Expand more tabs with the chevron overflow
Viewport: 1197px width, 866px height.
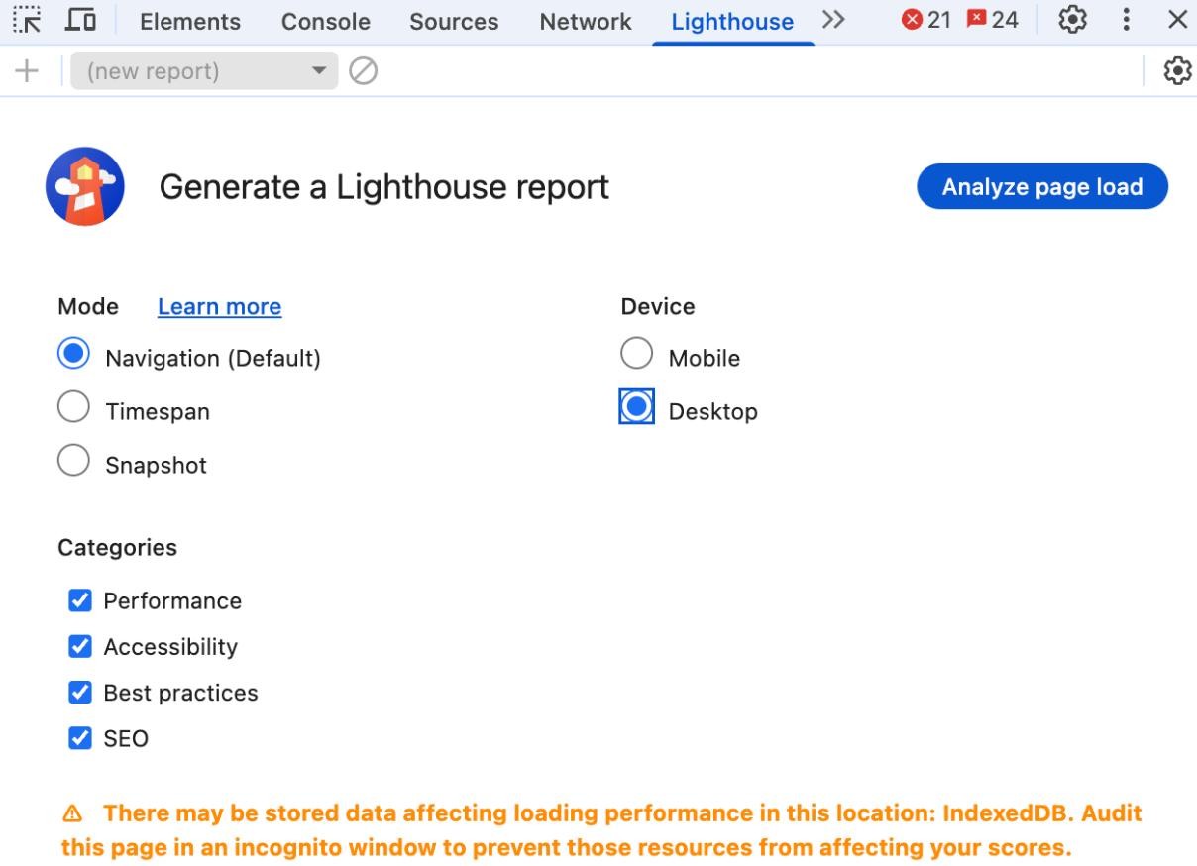[x=832, y=20]
